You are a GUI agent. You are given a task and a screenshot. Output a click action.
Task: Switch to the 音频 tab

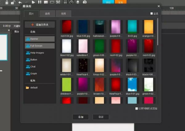click(47, 14)
